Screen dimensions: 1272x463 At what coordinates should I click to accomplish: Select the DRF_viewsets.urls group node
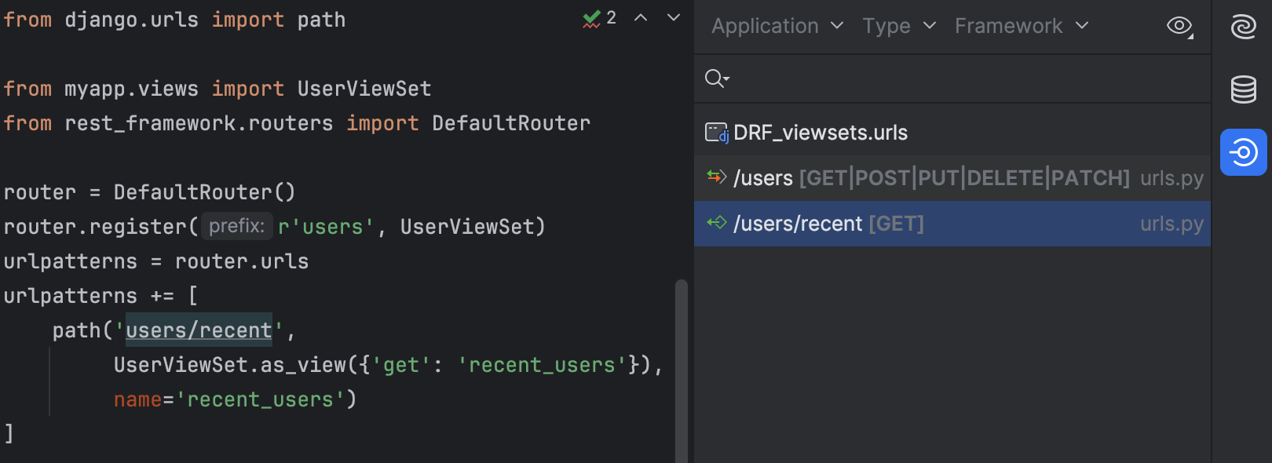tap(820, 133)
